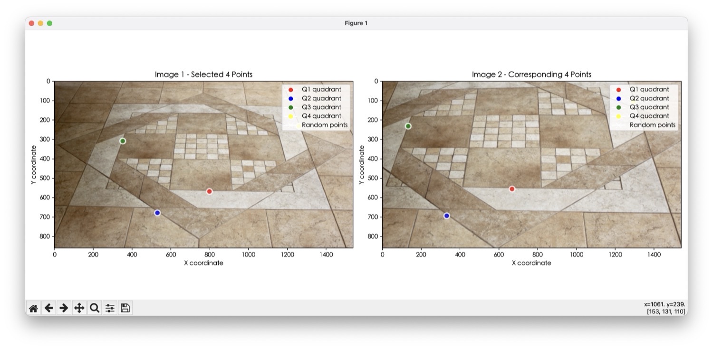The image size is (713, 349).
Task: Click 'Q2 quadrant' in Image 2 legend
Action: point(649,98)
